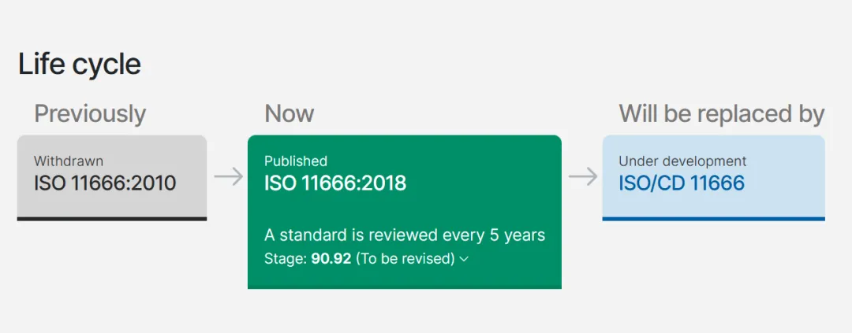Click the 'Published' status label
This screenshot has height=333, width=852.
296,161
